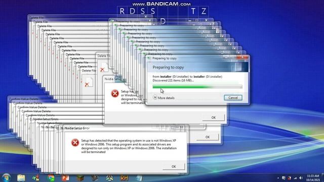Open the Minecraft block taskbar icon
Screen dimensions: 324x182
(80, 177)
